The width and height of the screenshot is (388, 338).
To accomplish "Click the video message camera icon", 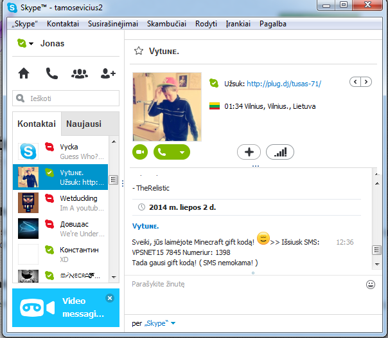I will (x=37, y=308).
